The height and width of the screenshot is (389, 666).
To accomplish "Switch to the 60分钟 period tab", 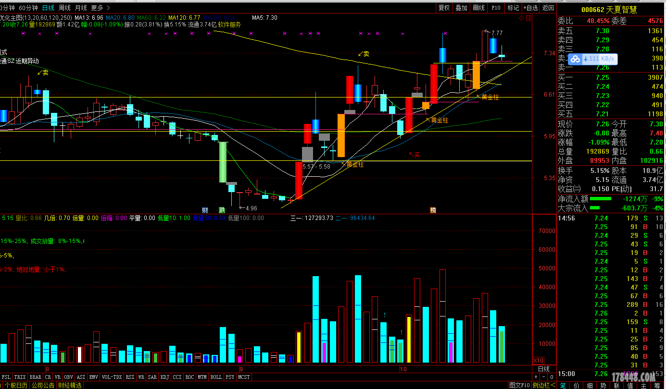I will [28, 8].
